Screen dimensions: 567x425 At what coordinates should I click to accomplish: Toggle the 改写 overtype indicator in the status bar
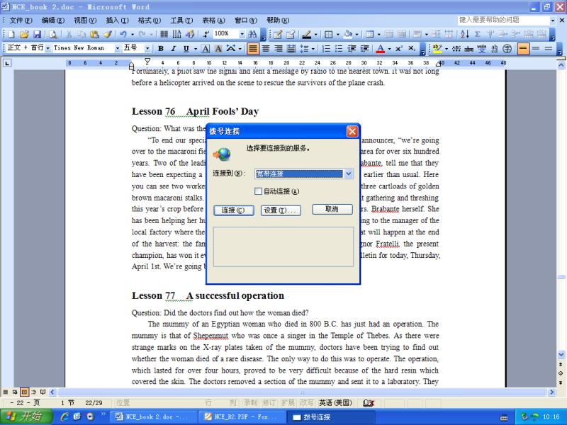307,402
